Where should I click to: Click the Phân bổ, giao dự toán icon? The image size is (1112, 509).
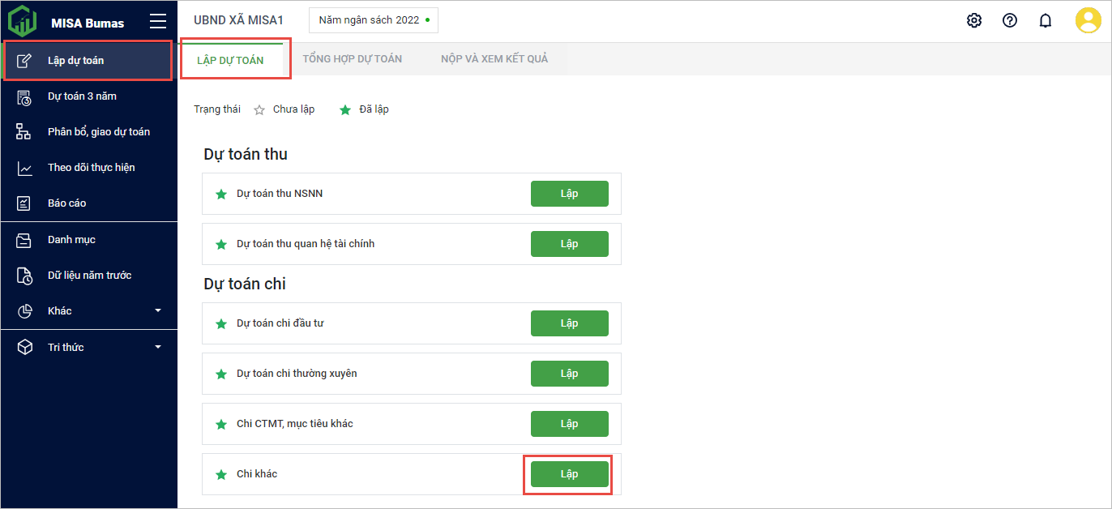click(x=24, y=132)
